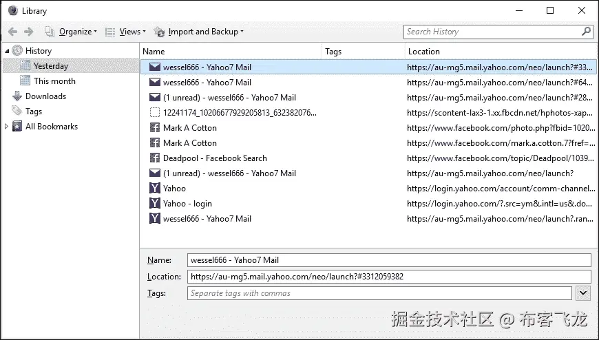The height and width of the screenshot is (340, 599).
Task: Open Tags in the sidebar
Action: 34,111
